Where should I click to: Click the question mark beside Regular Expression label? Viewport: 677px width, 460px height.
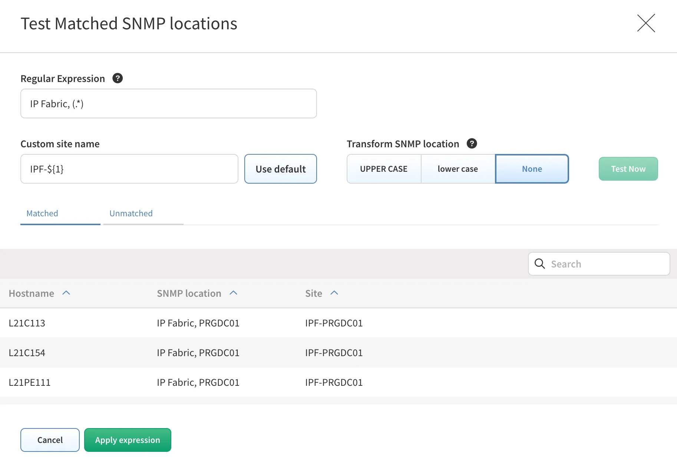click(x=118, y=78)
